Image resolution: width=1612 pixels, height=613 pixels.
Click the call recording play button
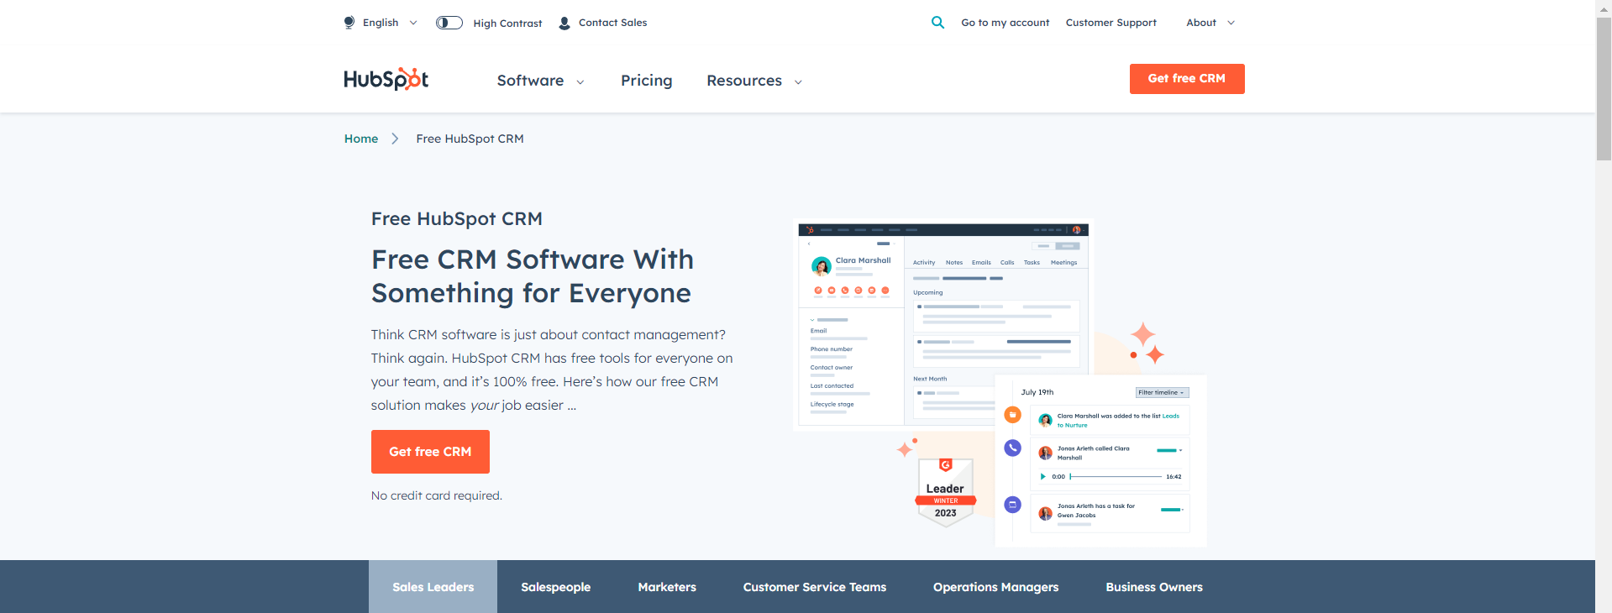pyautogui.click(x=1042, y=476)
